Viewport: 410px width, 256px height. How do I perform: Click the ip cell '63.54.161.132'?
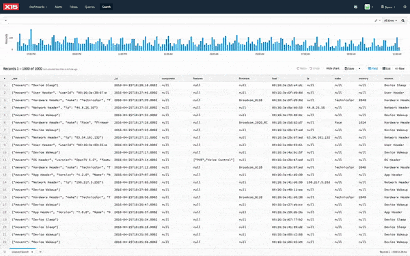click(318, 137)
